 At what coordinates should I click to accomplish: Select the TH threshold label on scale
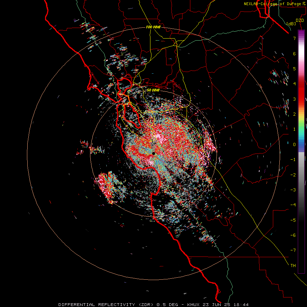[293, 266]
